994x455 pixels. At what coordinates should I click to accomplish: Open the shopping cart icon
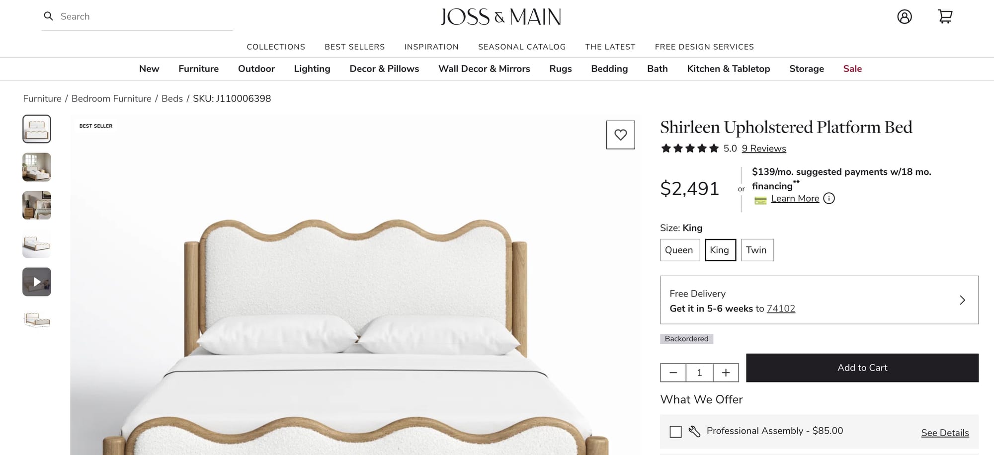[x=945, y=16]
